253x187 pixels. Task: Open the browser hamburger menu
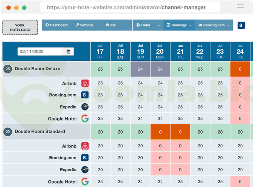pos(241,8)
